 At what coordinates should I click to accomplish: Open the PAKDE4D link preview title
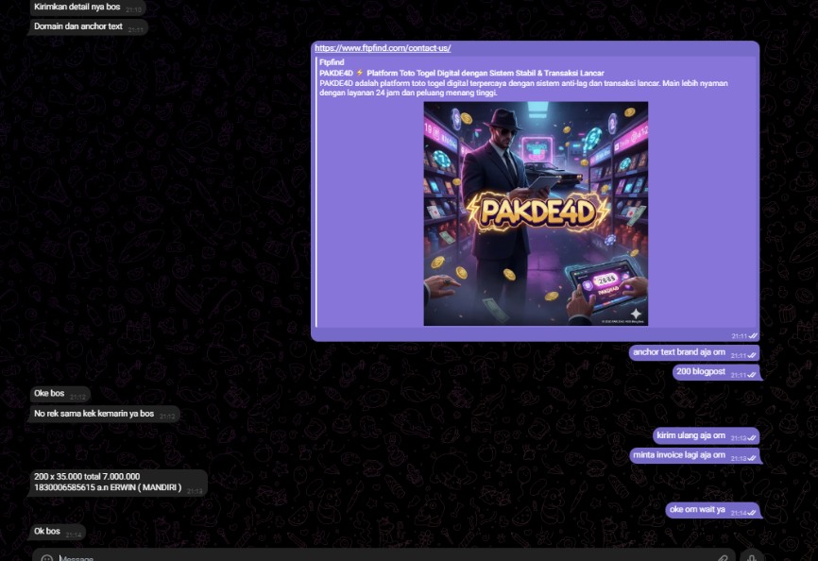click(461, 73)
